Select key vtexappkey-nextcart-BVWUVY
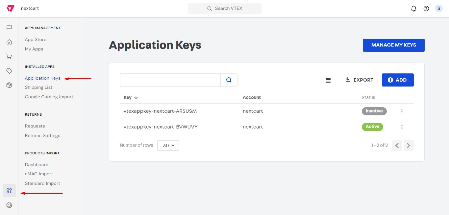 pos(161,127)
